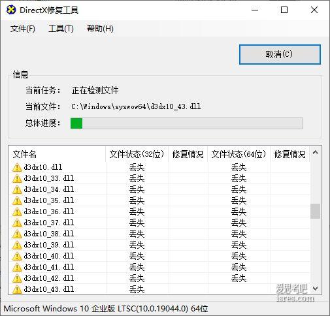Select the d3dx10_33.dll file name

coord(49,178)
